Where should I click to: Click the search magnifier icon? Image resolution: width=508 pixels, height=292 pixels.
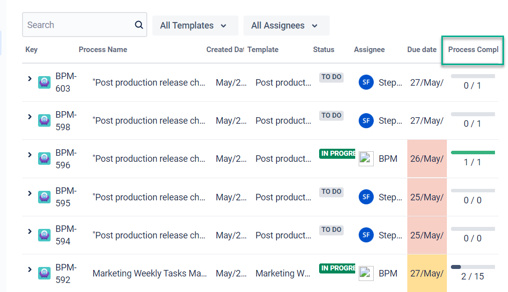[x=139, y=25]
